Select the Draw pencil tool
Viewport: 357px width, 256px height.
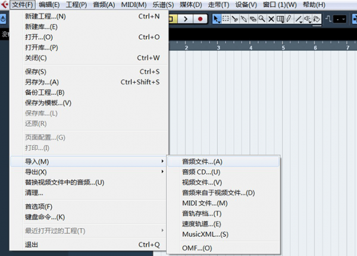[289, 19]
